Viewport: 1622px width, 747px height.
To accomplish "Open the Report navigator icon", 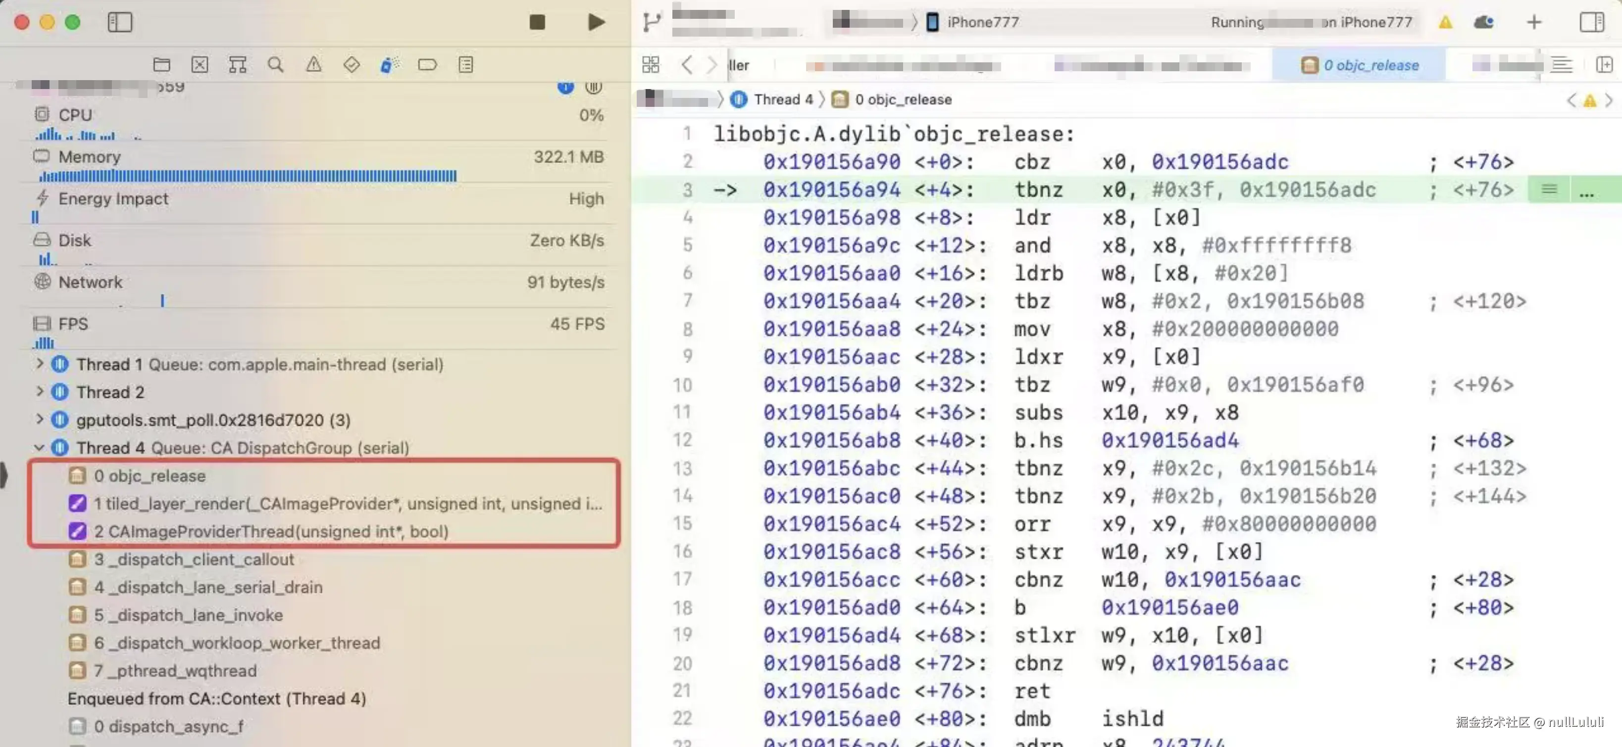I will click(x=466, y=64).
